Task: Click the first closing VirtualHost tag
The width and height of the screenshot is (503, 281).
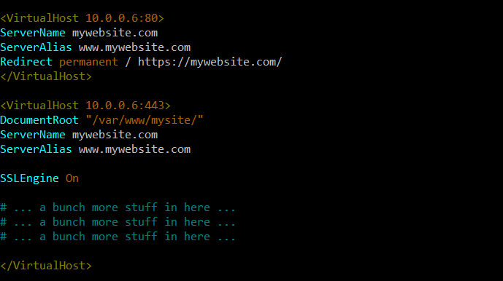Action: pos(46,76)
